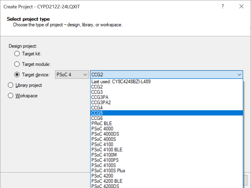Select PRoC BLE from the list
This screenshot has width=251, height=188.
coord(101,123)
